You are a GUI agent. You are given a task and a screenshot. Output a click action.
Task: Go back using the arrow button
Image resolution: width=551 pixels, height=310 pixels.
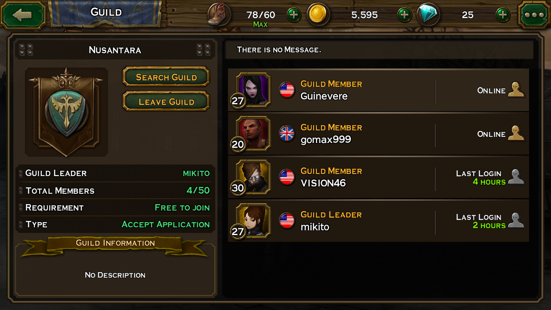coord(24,15)
